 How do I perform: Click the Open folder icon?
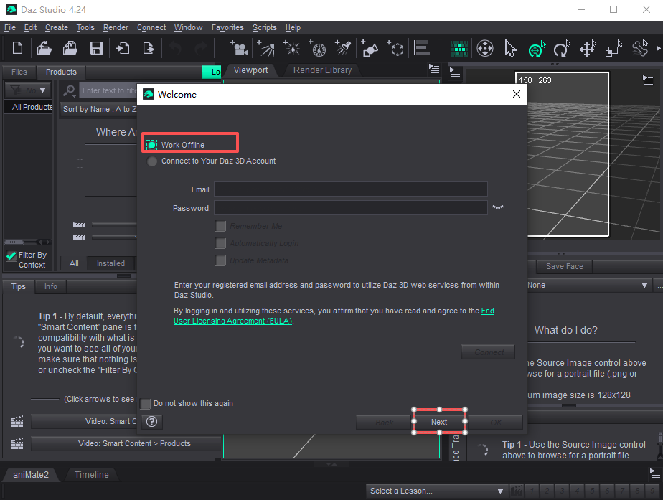(44, 49)
